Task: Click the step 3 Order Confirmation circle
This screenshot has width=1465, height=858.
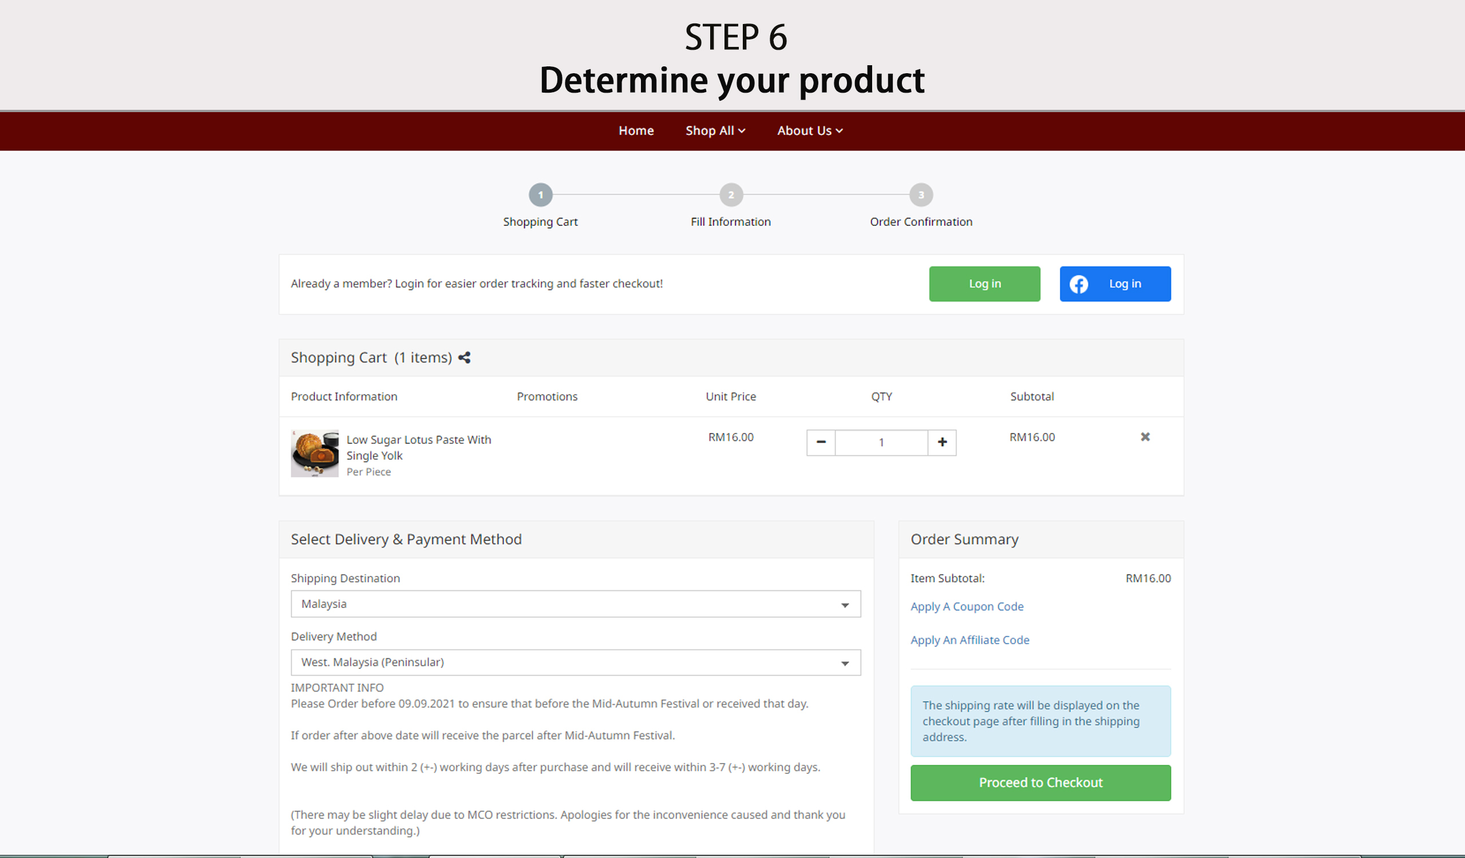Action: coord(921,195)
